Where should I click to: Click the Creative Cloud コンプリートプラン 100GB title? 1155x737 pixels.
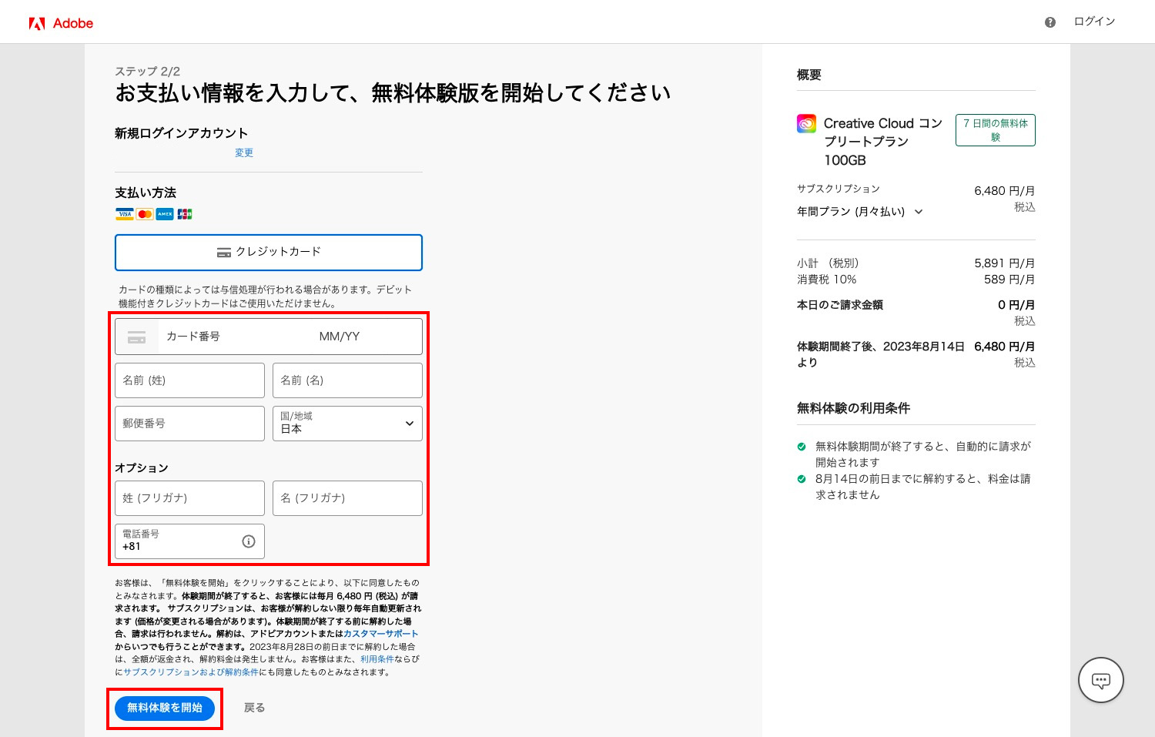click(883, 142)
